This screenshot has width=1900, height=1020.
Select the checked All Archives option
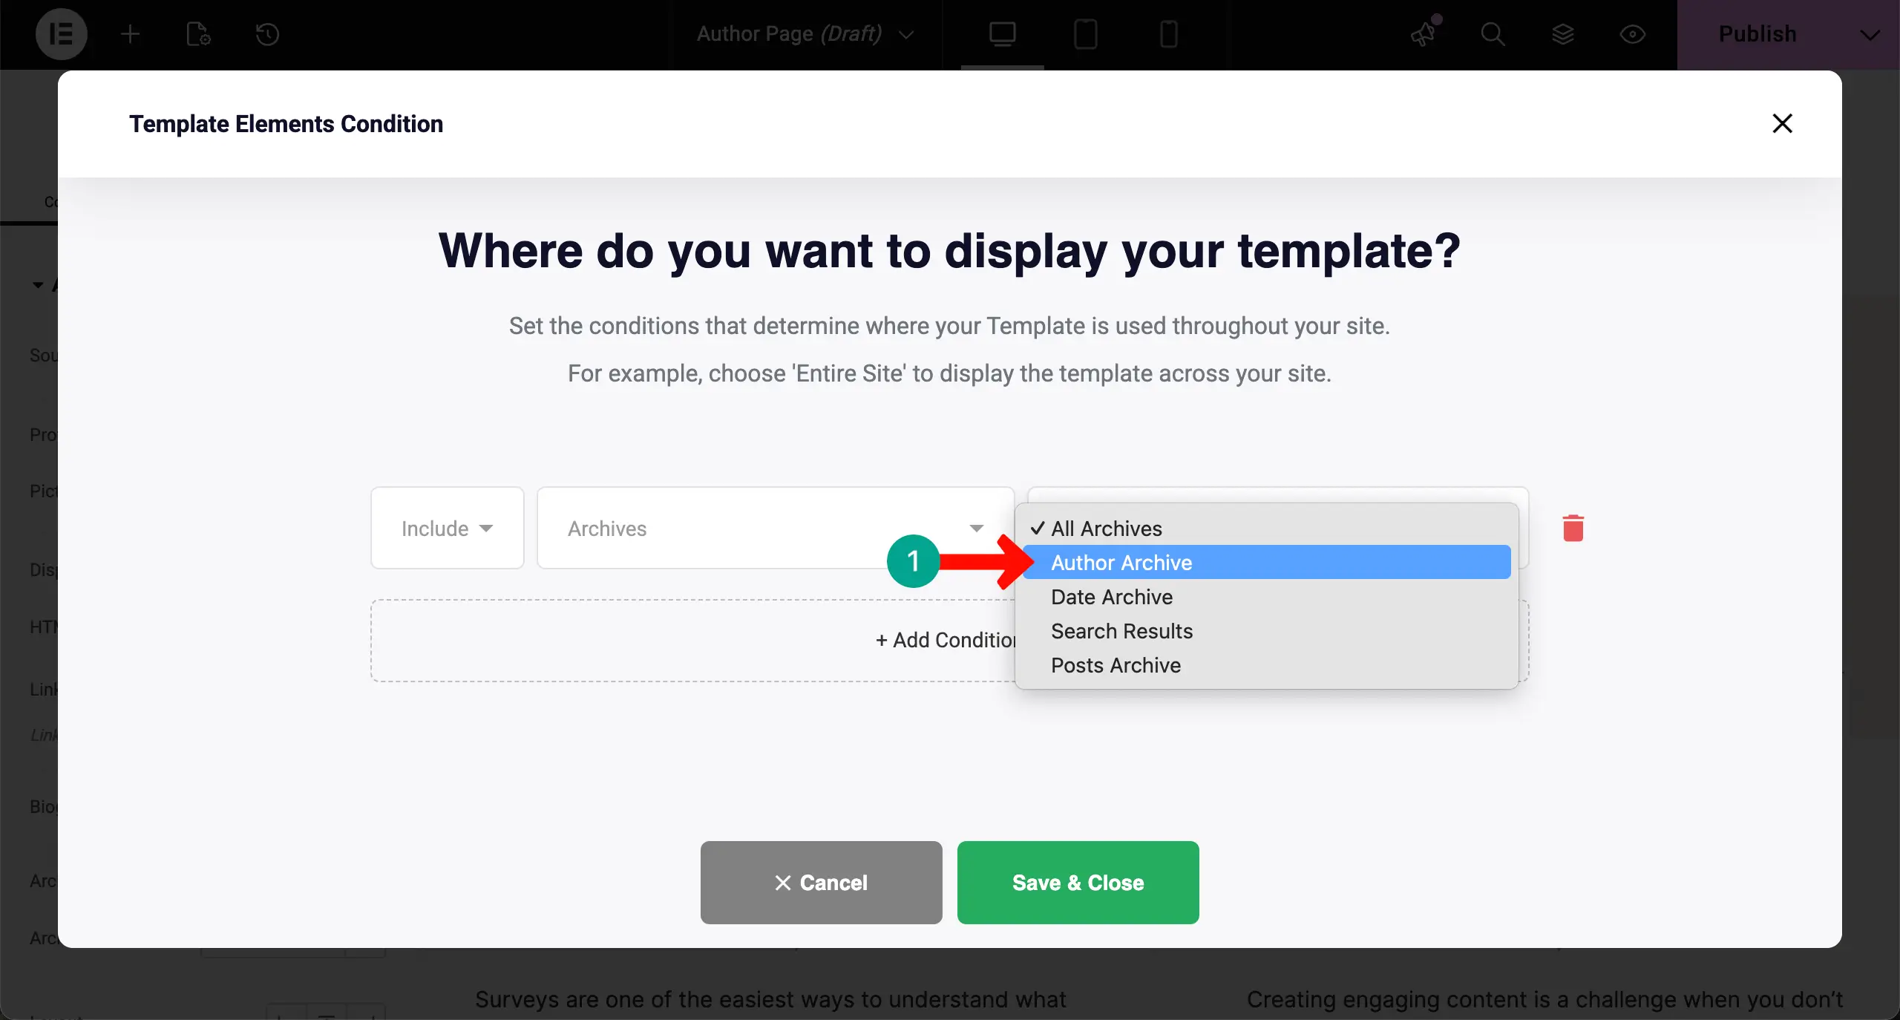coord(1106,528)
